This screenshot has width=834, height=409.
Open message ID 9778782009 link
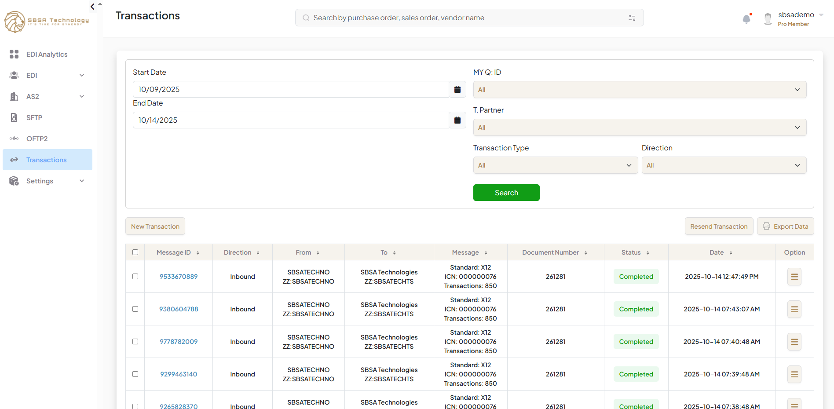tap(179, 342)
